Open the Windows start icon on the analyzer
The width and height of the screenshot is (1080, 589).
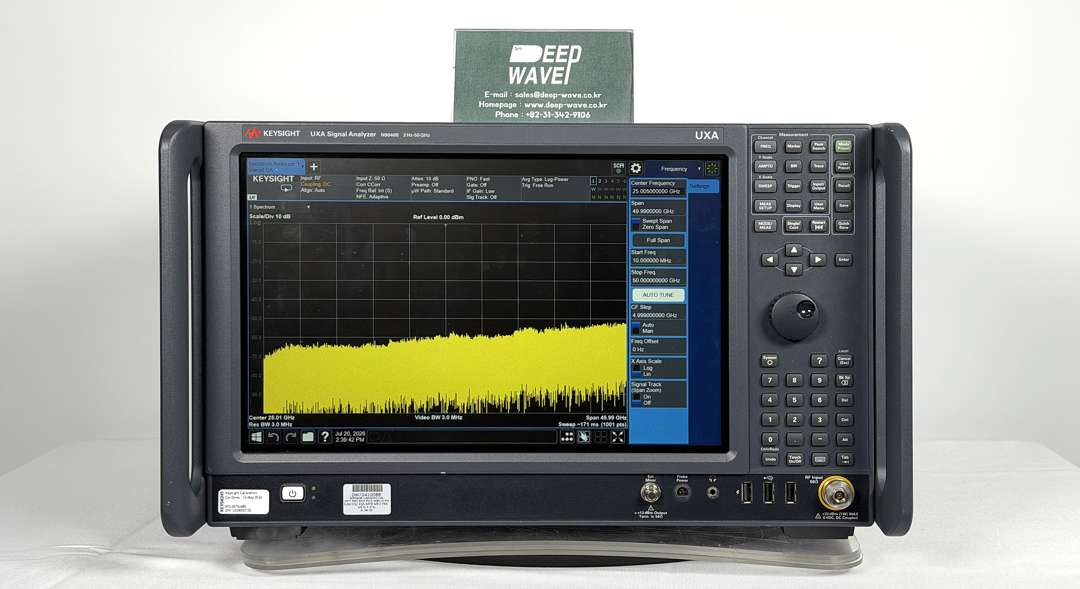pos(256,437)
